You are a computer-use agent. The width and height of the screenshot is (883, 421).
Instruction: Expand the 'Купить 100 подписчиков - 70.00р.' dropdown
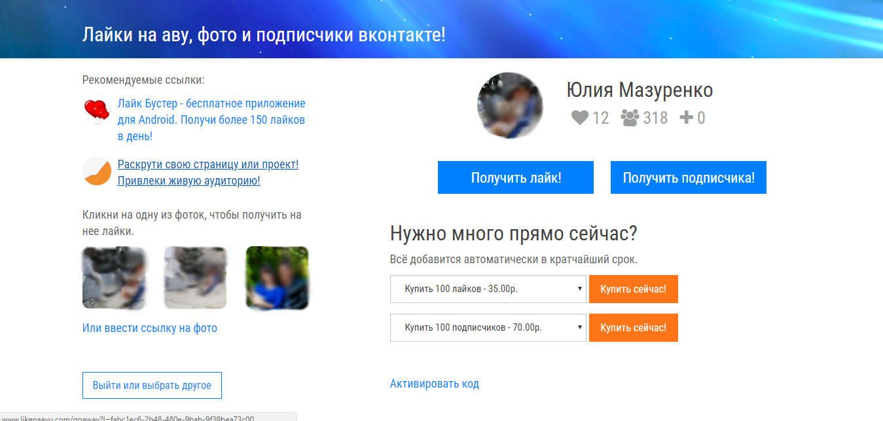click(488, 327)
